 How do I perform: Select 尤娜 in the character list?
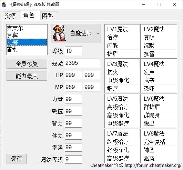pos(27,42)
